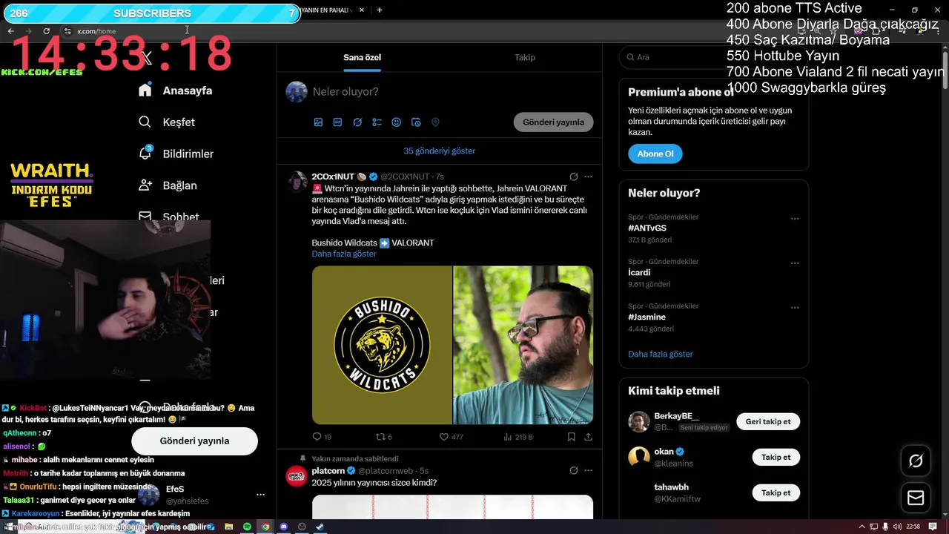The image size is (949, 534).
Task: Follow back BerkayBE_
Action: (768, 421)
